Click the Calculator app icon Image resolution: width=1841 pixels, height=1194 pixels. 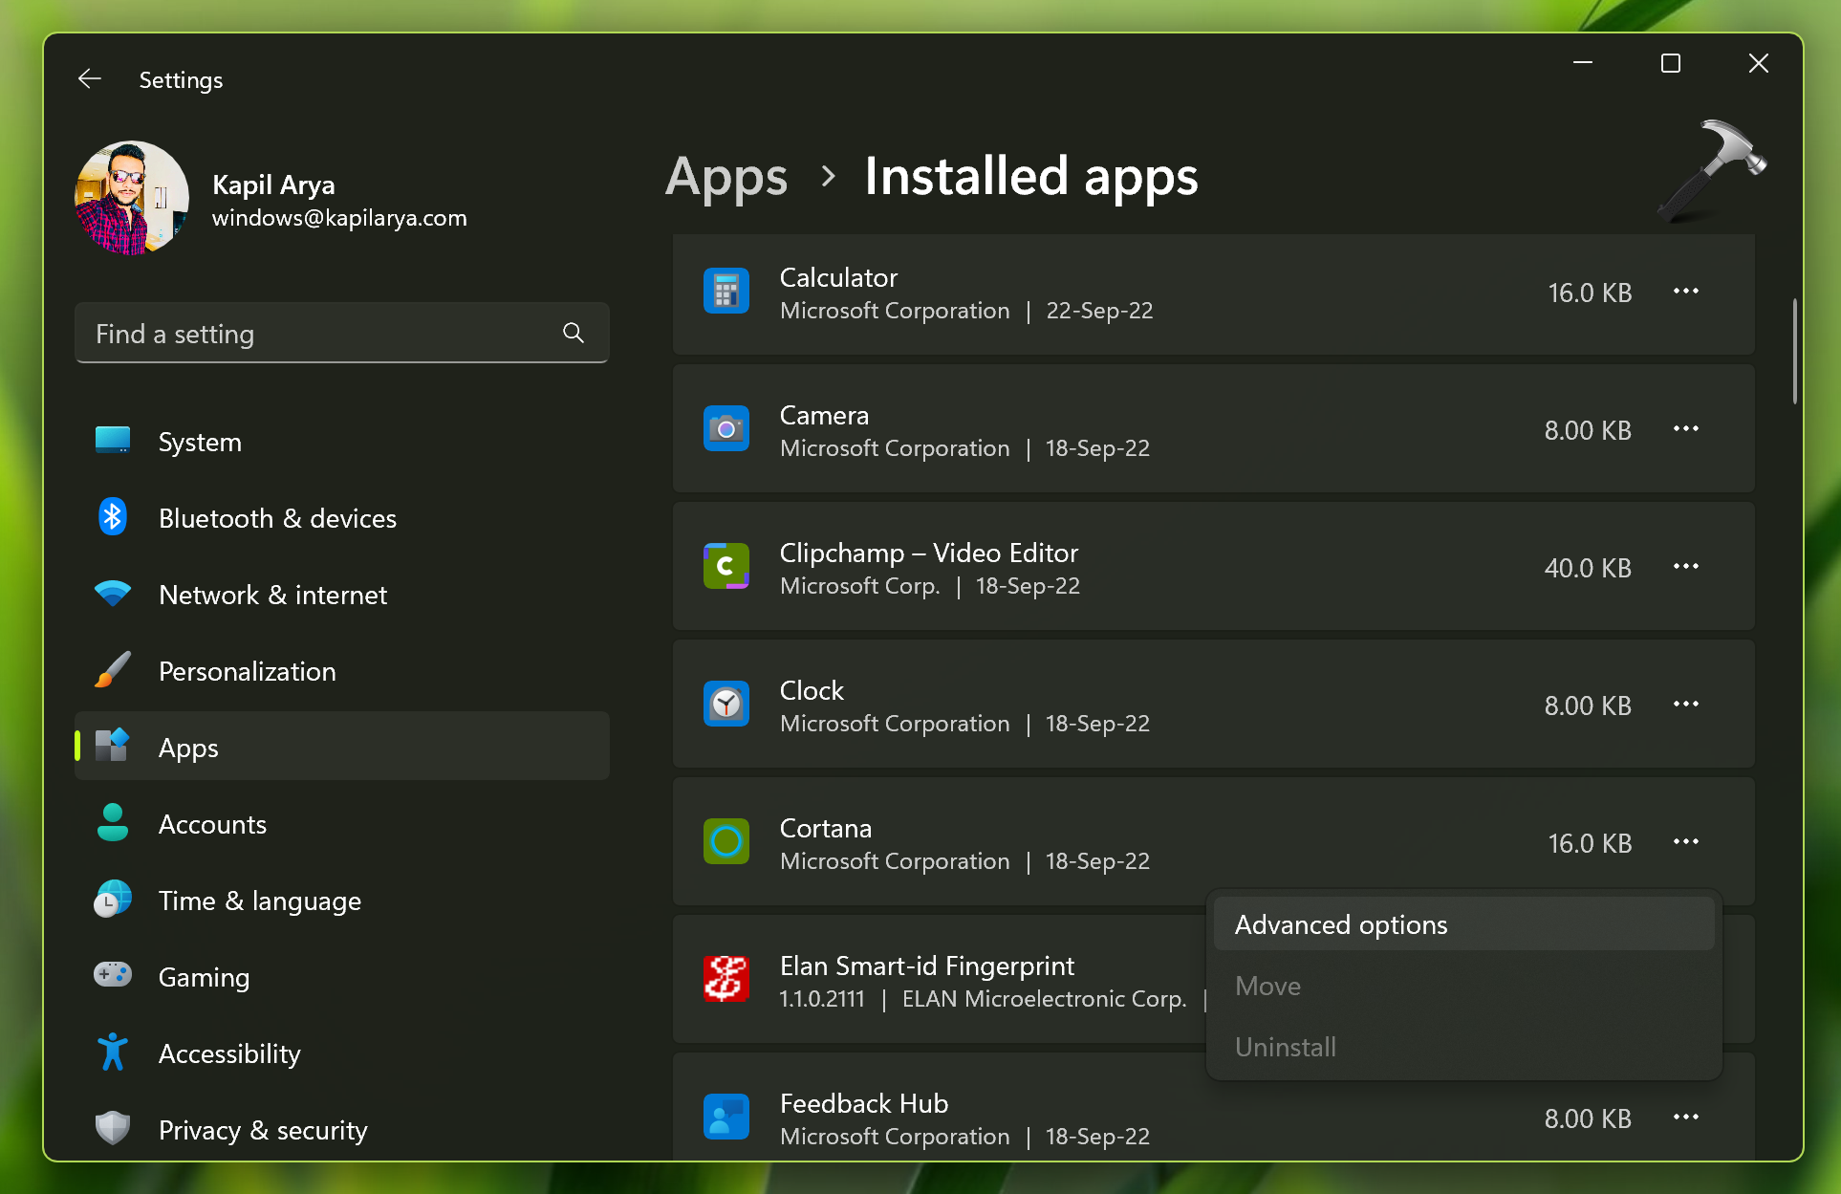point(726,290)
